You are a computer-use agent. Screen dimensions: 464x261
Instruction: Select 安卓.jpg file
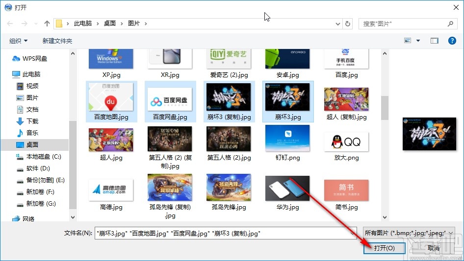click(287, 64)
